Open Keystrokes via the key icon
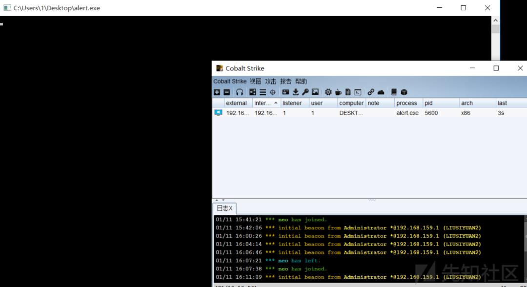Image resolution: width=527 pixels, height=287 pixels. click(x=305, y=92)
